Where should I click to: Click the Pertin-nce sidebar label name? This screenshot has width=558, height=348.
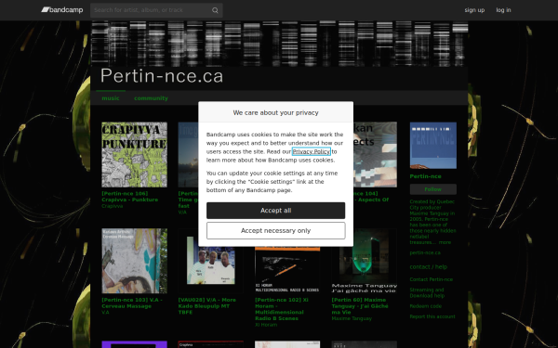425,176
